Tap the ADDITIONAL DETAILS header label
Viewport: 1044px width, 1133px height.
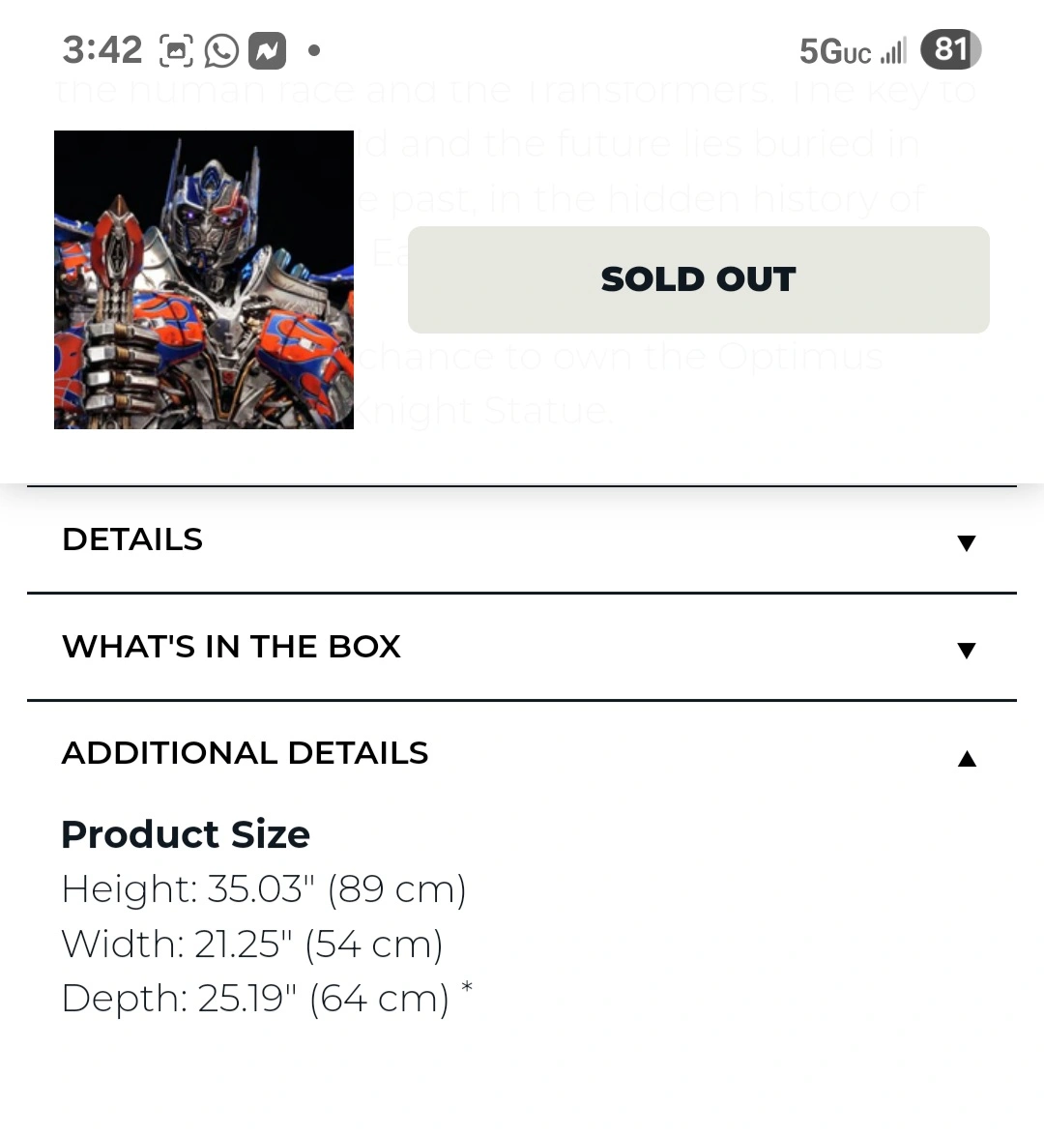click(245, 753)
